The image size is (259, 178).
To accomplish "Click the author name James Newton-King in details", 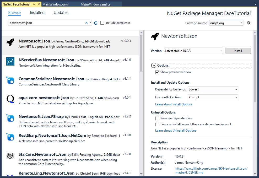I will pyautogui.click(x=189, y=163).
